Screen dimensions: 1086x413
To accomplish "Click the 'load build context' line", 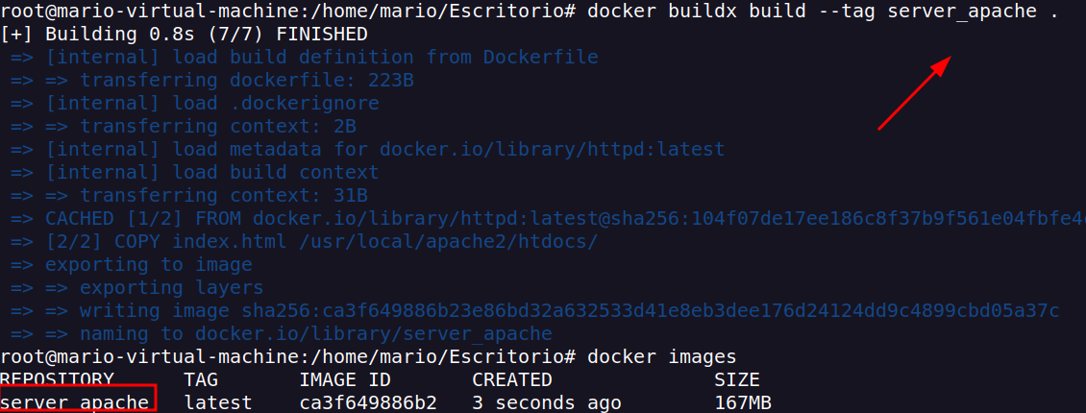I will click(x=195, y=172).
